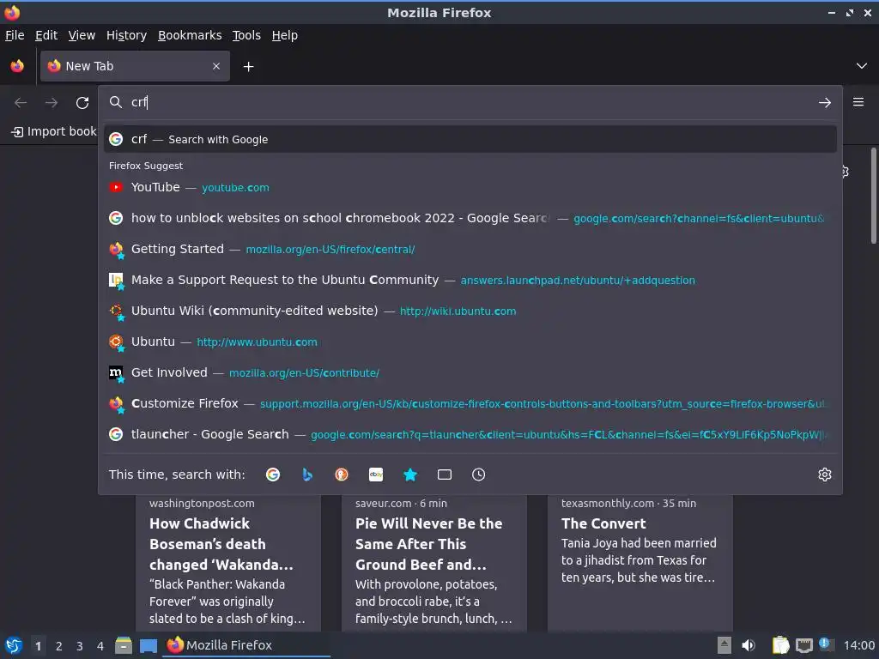Open 'How Chadwick Boseman's death' article card
879x659 pixels.
[x=228, y=563]
